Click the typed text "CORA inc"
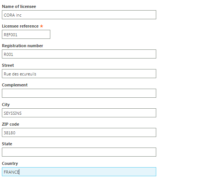This screenshot has width=216, height=180. tap(12, 15)
